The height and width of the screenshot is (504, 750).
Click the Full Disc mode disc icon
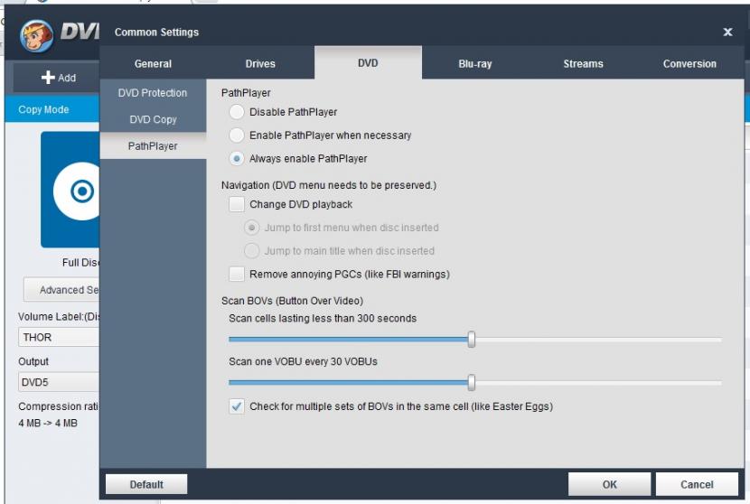coord(70,190)
